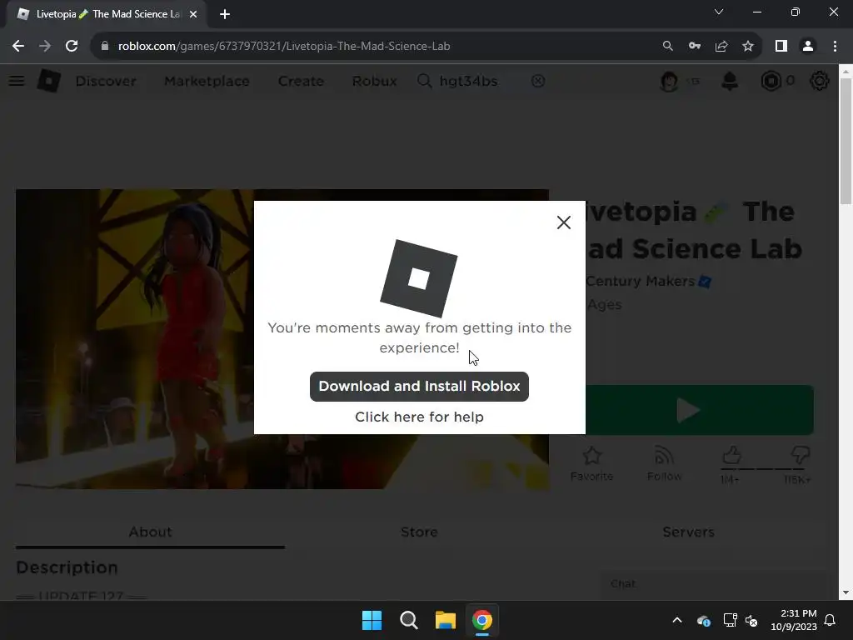Open Windows taskbar search
The width and height of the screenshot is (853, 640).
click(408, 620)
